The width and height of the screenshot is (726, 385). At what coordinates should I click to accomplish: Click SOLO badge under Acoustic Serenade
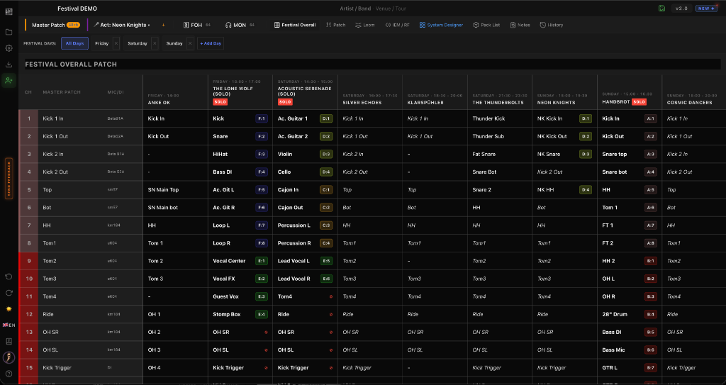285,102
